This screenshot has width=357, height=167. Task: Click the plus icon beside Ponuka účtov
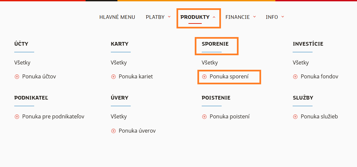tap(17, 77)
